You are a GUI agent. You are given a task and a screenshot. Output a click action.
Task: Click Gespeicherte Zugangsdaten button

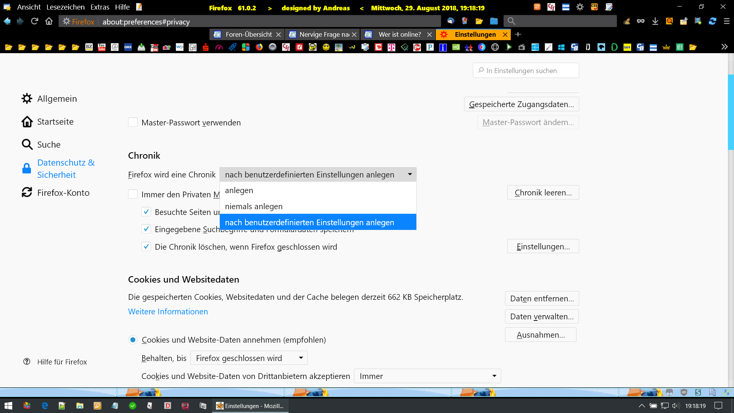pyautogui.click(x=521, y=104)
